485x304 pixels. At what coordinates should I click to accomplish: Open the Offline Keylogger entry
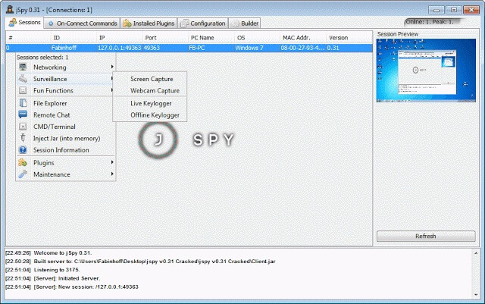tap(150, 115)
